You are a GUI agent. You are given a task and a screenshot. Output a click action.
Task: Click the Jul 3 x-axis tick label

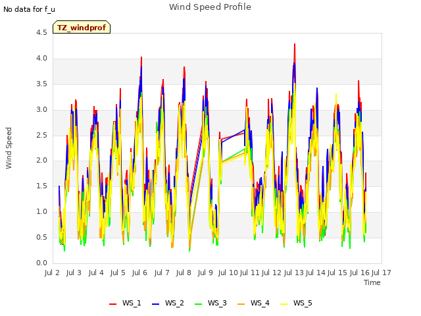[74, 273]
